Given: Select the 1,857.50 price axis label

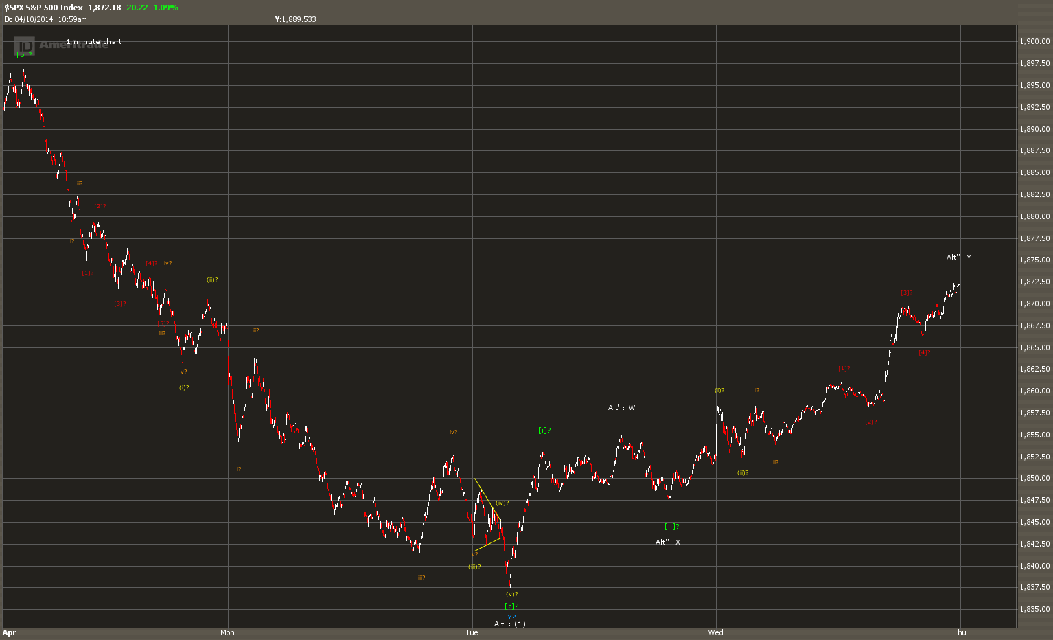Looking at the screenshot, I should click(x=1035, y=413).
